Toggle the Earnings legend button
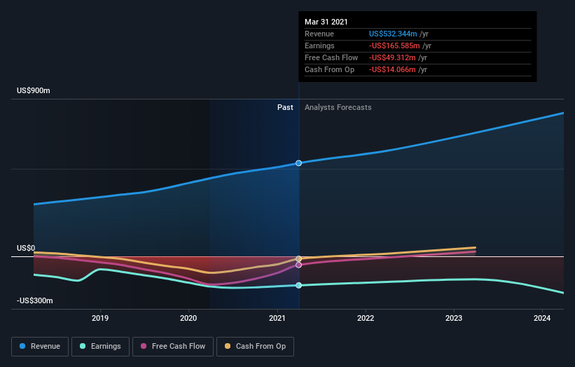Screen dimensions: 575x367 [x=100, y=347]
